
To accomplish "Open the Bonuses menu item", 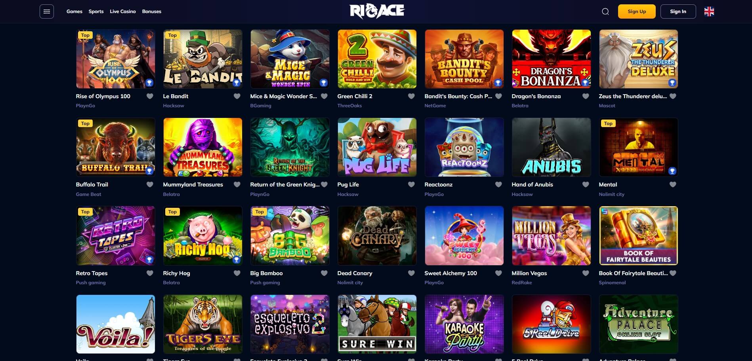I will 152,11.
